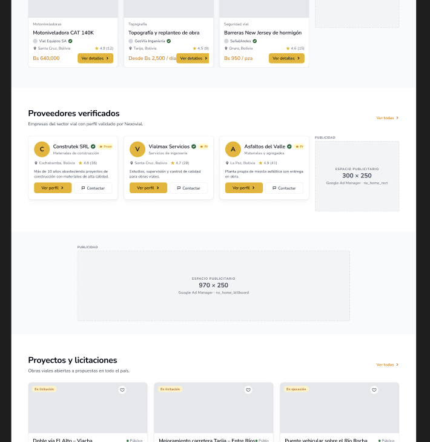Click 'Motoniveladora CAT 140K' title

point(64,33)
